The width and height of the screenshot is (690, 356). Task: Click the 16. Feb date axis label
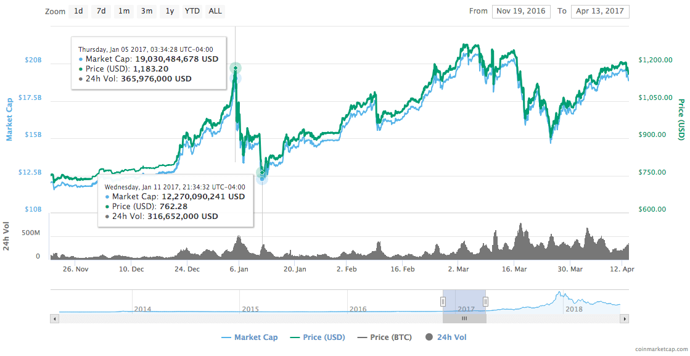403,269
